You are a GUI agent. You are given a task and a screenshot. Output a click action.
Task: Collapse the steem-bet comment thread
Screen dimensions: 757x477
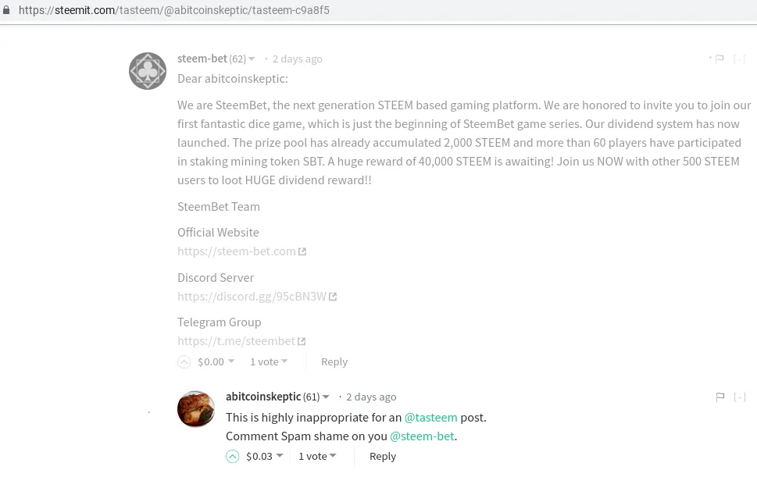coord(739,59)
